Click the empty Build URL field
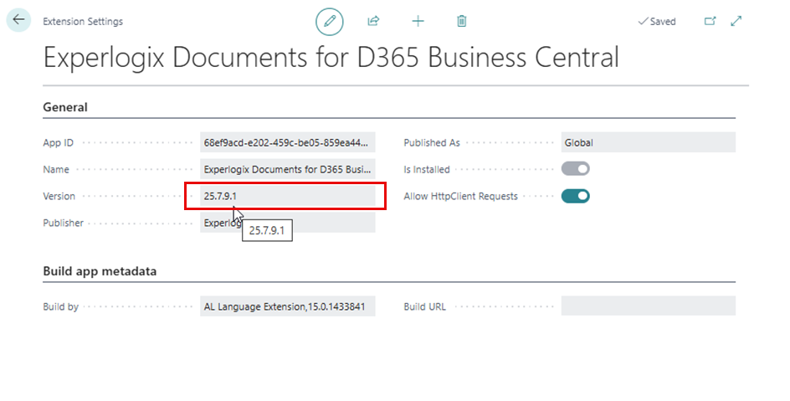 pos(649,306)
